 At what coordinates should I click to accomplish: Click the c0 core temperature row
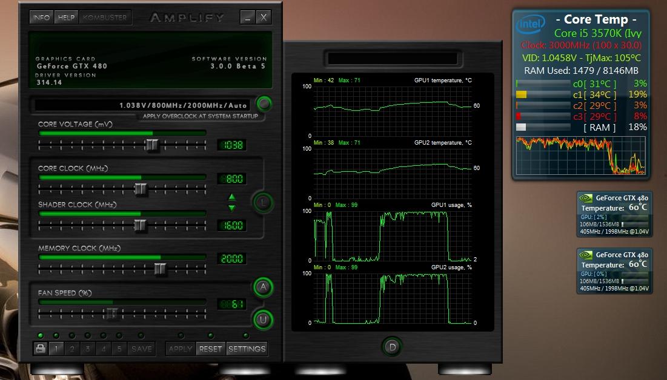click(x=581, y=84)
